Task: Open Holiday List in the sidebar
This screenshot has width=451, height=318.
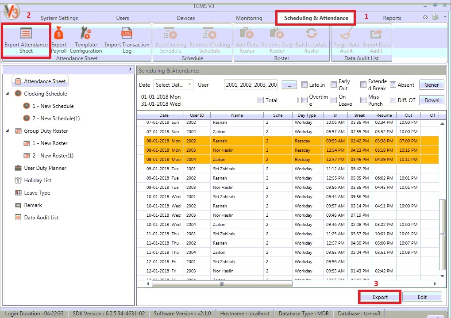Action: point(38,180)
